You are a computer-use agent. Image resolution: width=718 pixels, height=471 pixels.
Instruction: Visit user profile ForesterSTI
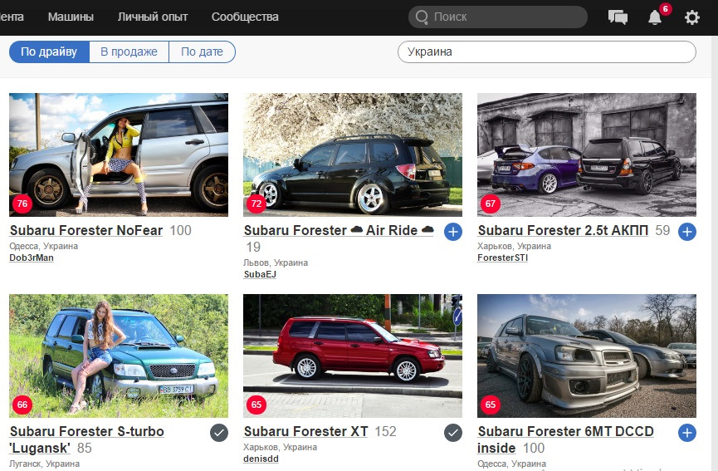pyautogui.click(x=502, y=258)
